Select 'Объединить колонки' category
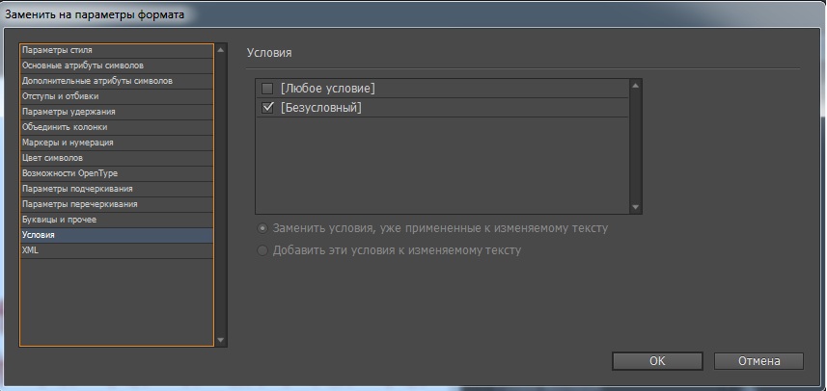 coord(117,127)
